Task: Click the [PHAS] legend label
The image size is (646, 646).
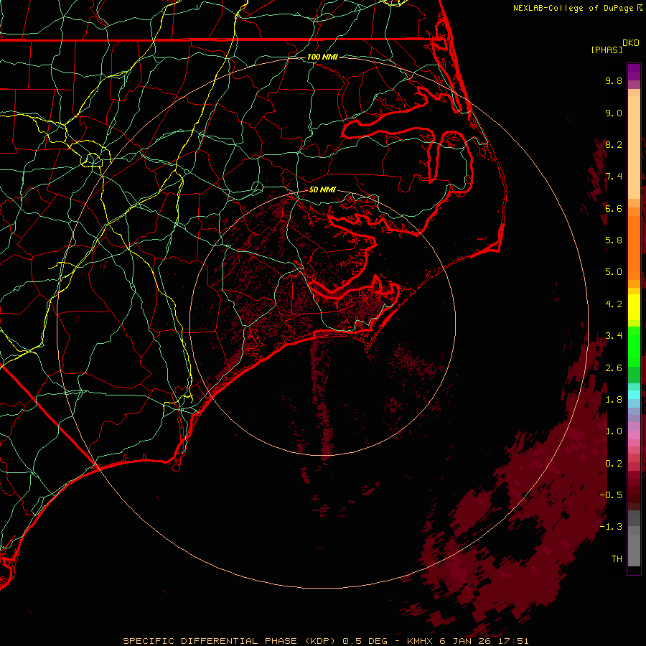Action: (607, 50)
